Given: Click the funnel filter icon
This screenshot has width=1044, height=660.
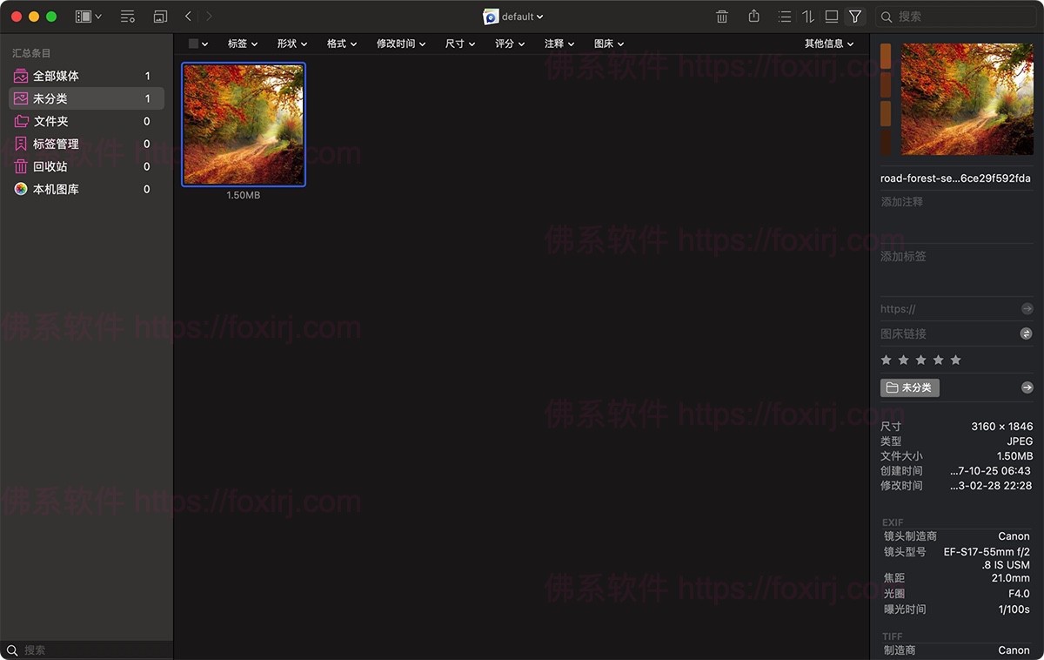Looking at the screenshot, I should (855, 17).
